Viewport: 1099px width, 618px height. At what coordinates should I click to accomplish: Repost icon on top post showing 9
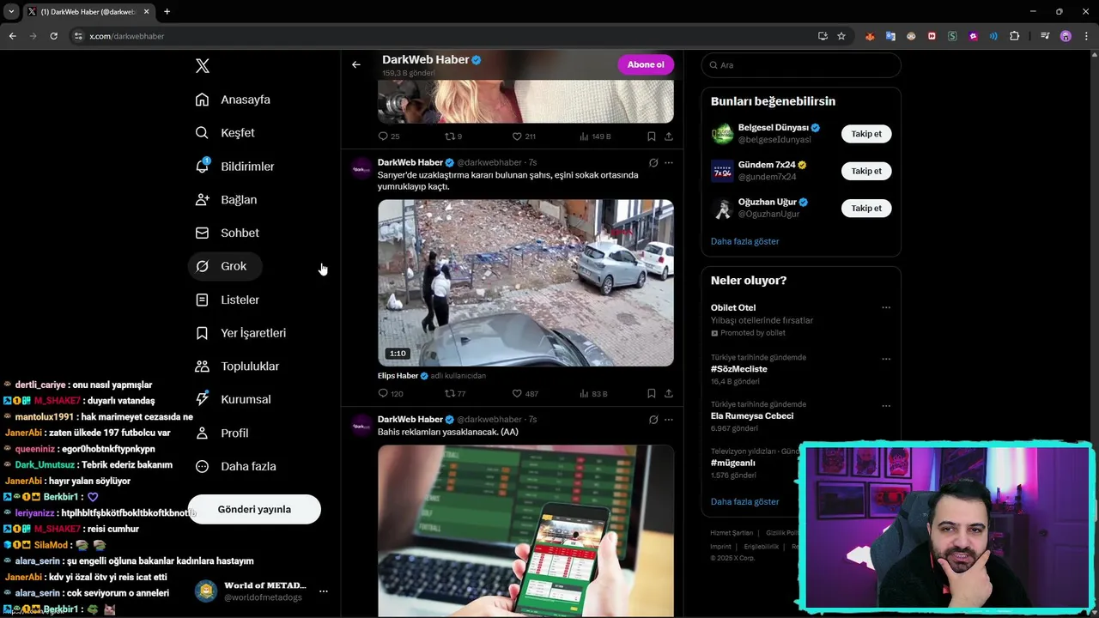coord(449,136)
